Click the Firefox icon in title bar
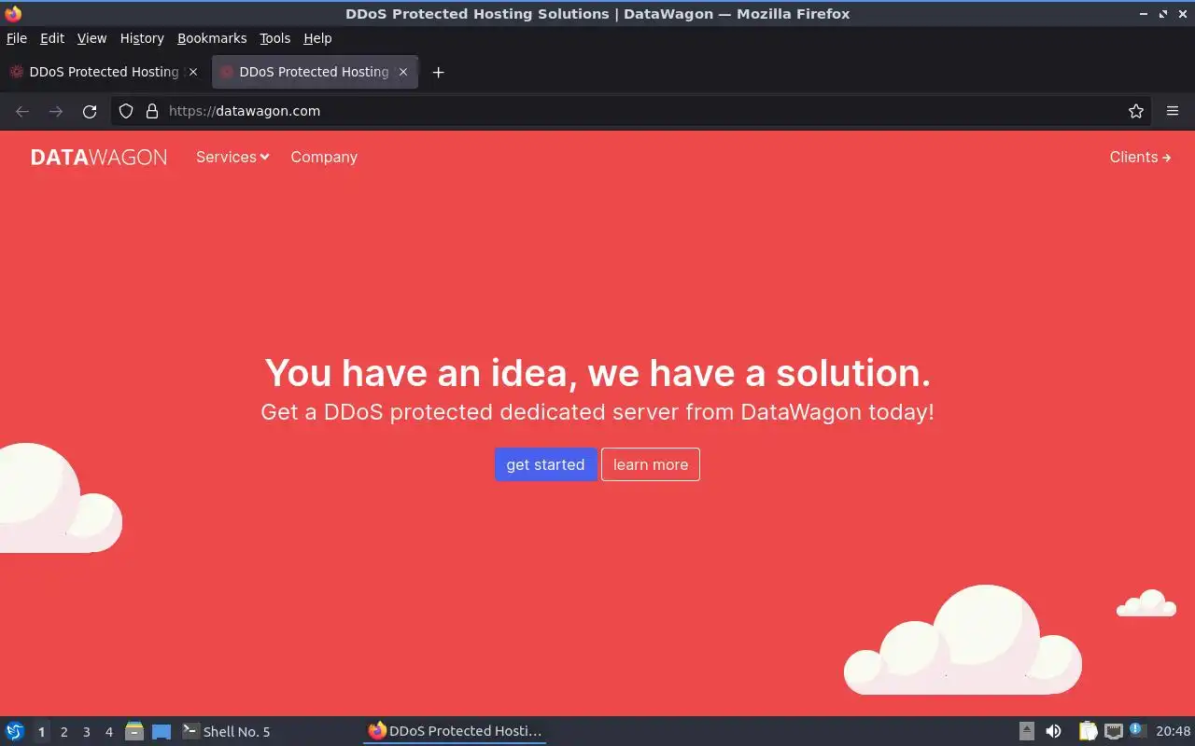 [13, 14]
